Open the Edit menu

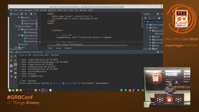point(16,10)
